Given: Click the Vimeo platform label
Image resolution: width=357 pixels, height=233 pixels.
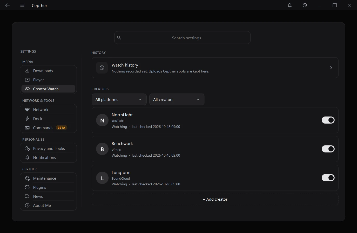Looking at the screenshot, I should pos(116,150).
